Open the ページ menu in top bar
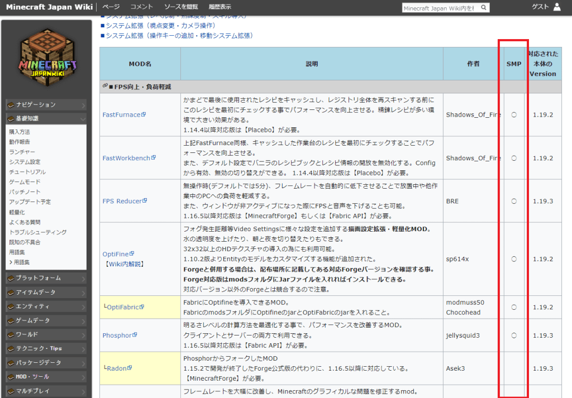Image resolution: width=572 pixels, height=398 pixels. (111, 7)
